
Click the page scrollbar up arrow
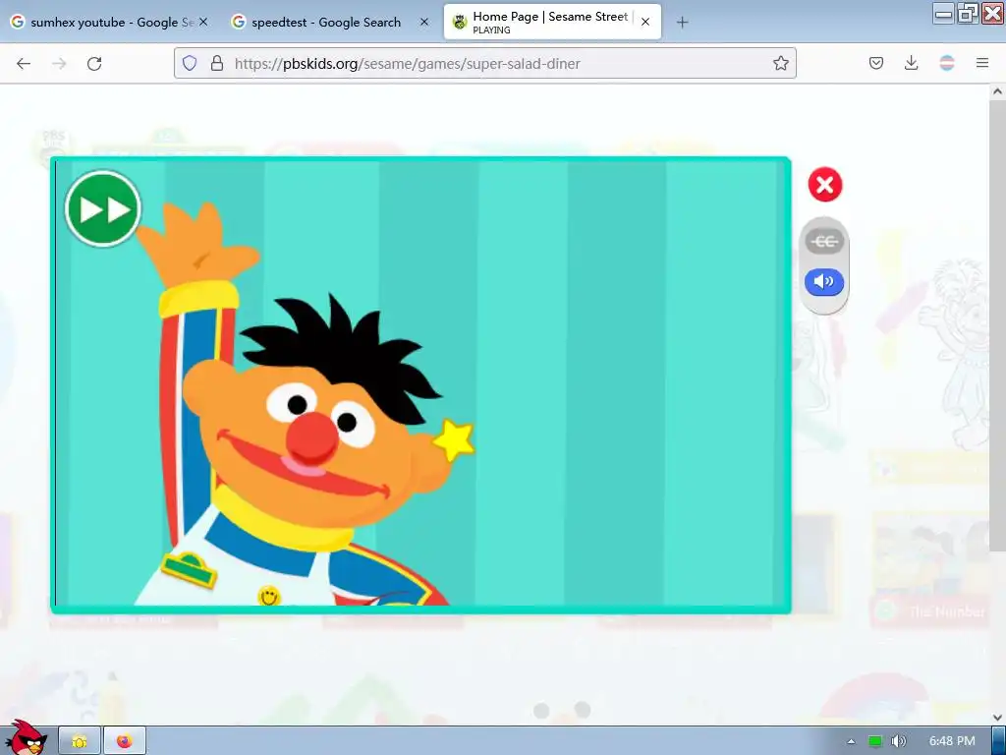point(997,91)
